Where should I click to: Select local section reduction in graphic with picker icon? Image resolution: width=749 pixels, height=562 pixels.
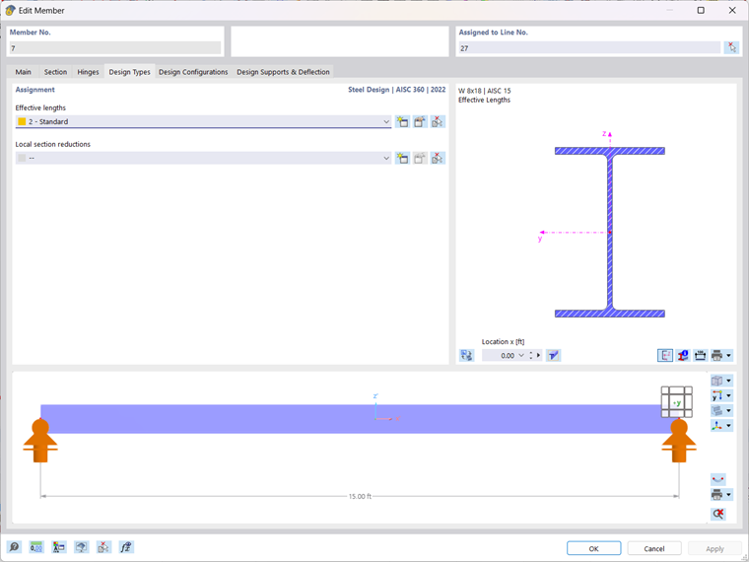pyautogui.click(x=437, y=158)
